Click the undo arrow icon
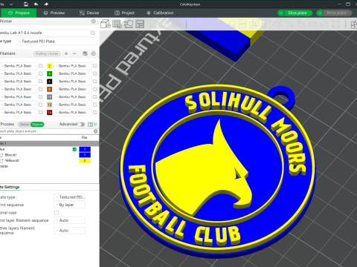357x267 pixels. [36, 4]
